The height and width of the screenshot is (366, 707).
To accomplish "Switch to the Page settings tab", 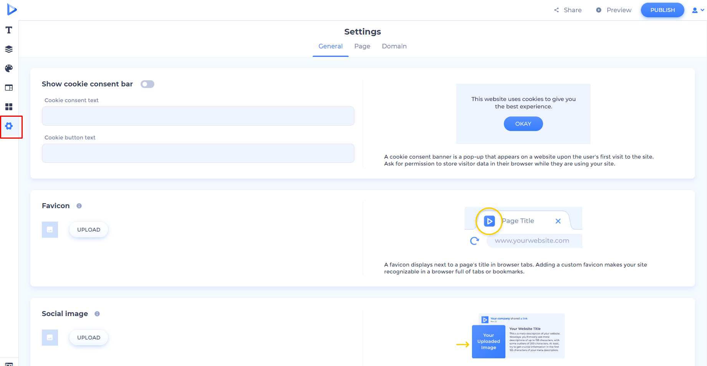I will coord(362,46).
